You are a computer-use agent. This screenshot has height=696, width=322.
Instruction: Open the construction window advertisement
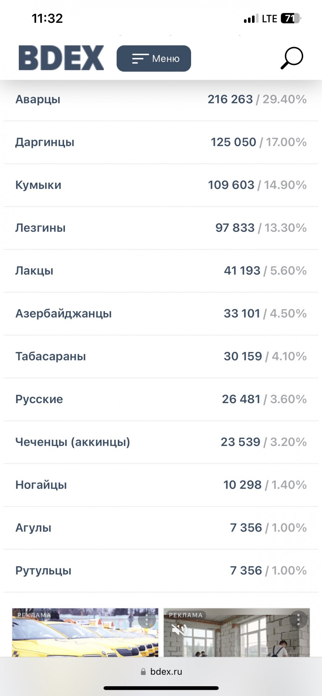pyautogui.click(x=236, y=633)
